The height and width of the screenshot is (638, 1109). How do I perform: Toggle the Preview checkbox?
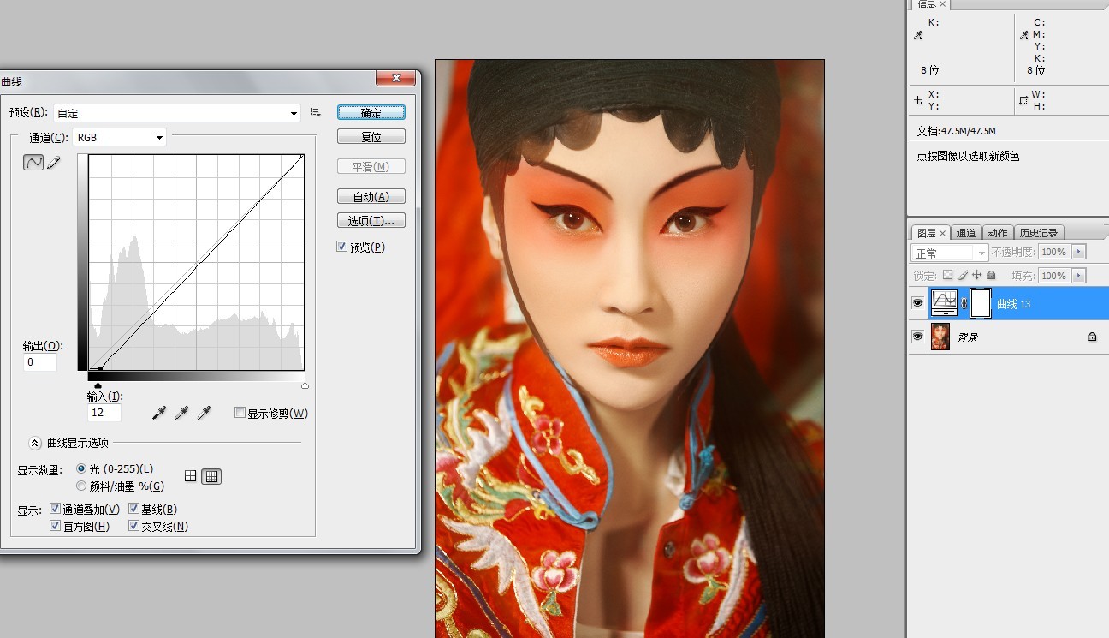point(342,247)
